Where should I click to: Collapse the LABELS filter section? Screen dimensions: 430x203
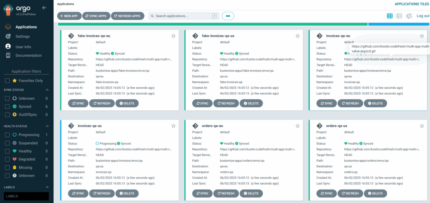click(47, 187)
